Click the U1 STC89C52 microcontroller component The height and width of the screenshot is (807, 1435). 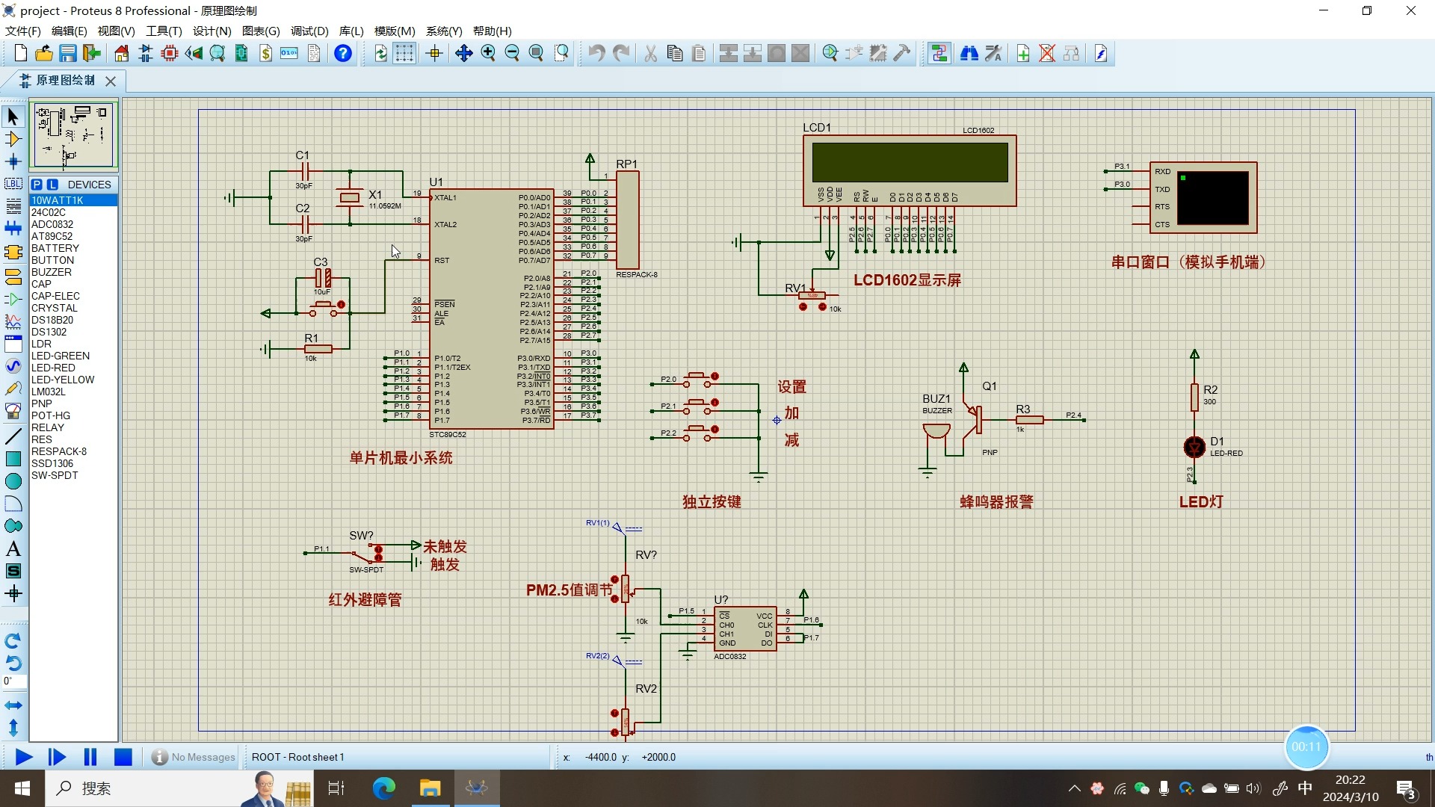(491, 309)
